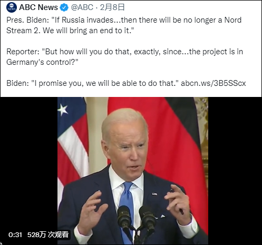Click the blue verified checkmark badge

[64, 7]
